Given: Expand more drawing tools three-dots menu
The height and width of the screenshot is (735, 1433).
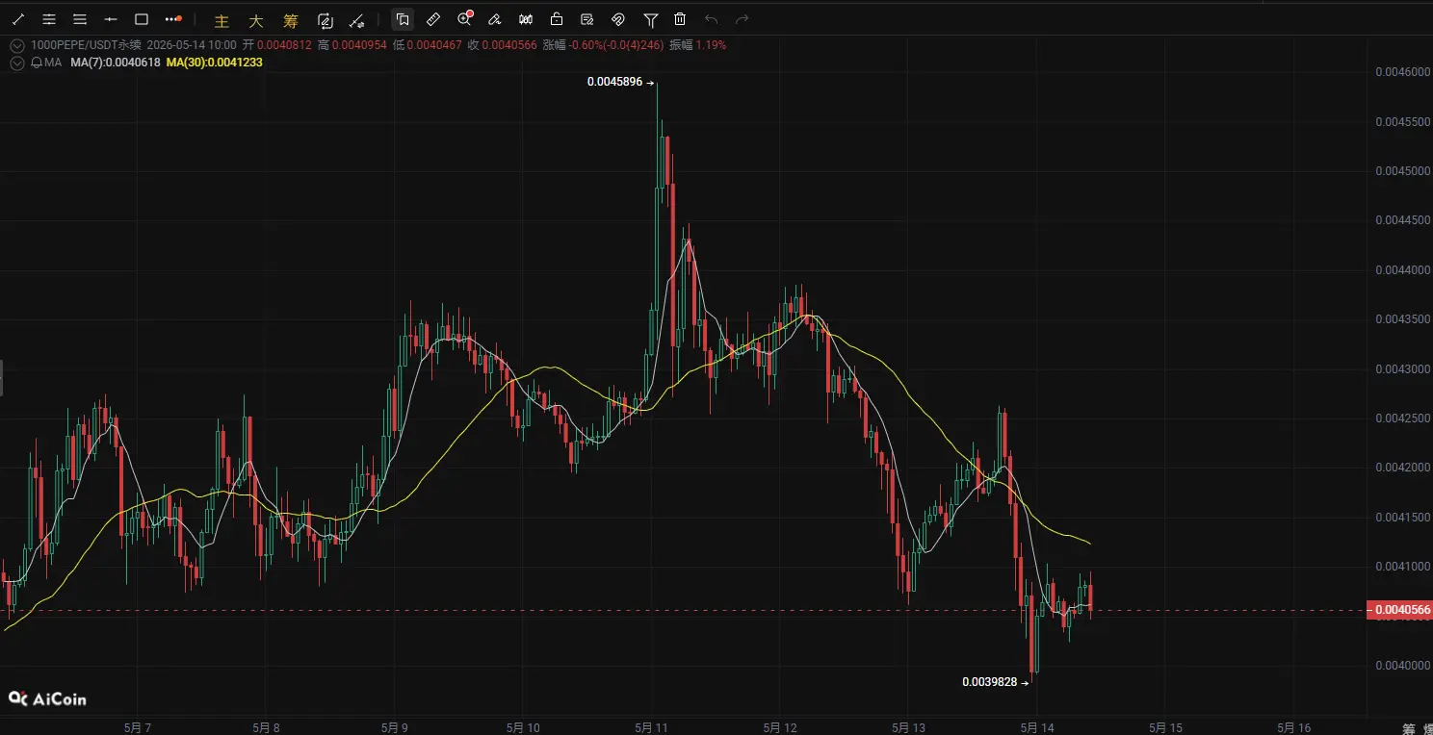Looking at the screenshot, I should (x=172, y=19).
